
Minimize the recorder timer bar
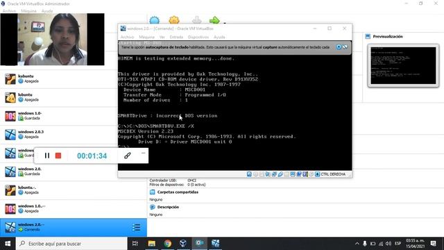[144, 153]
